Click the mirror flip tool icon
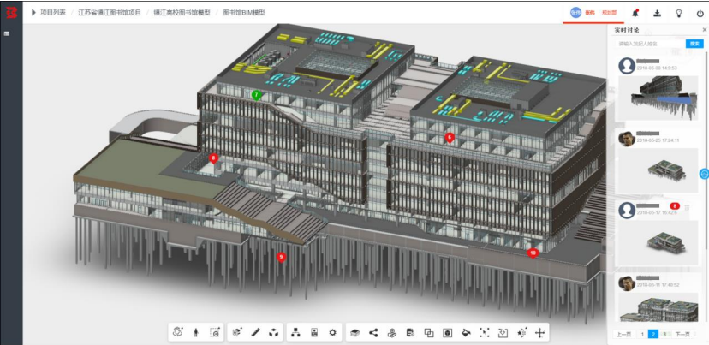The image size is (709, 345). [x=521, y=333]
